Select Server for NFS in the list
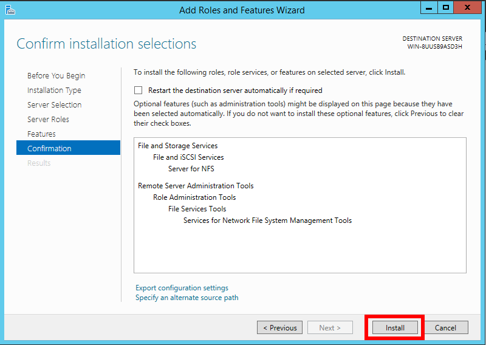This screenshot has width=486, height=345. [191, 169]
